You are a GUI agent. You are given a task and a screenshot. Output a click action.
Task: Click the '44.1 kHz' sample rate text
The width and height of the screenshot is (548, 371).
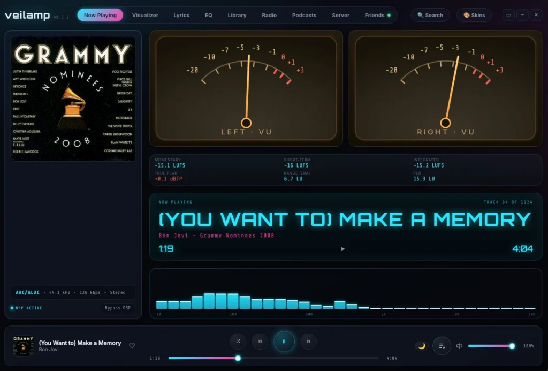point(60,293)
